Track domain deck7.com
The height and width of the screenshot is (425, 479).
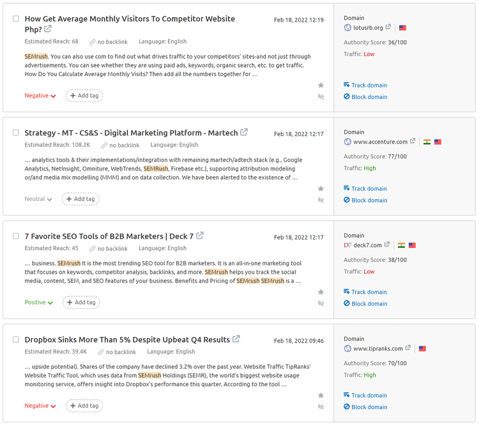pyautogui.click(x=365, y=292)
